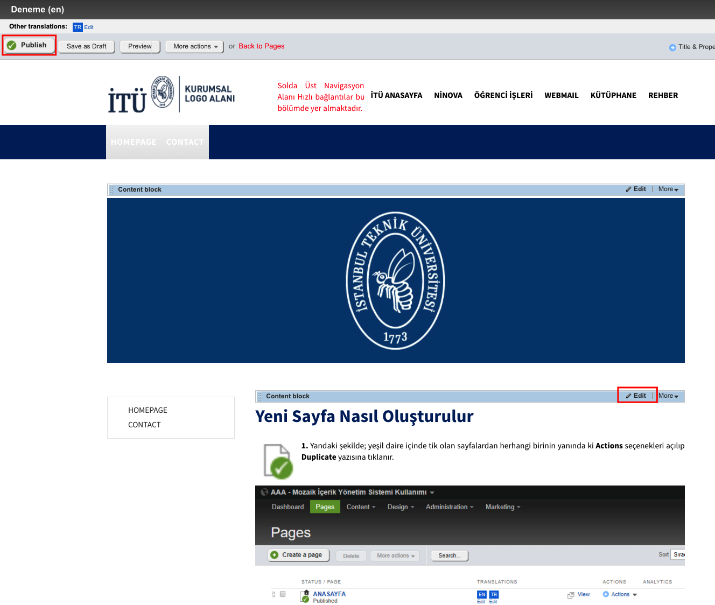715x605 pixels.
Task: Click the round university seal in the header logo
Action: [162, 92]
